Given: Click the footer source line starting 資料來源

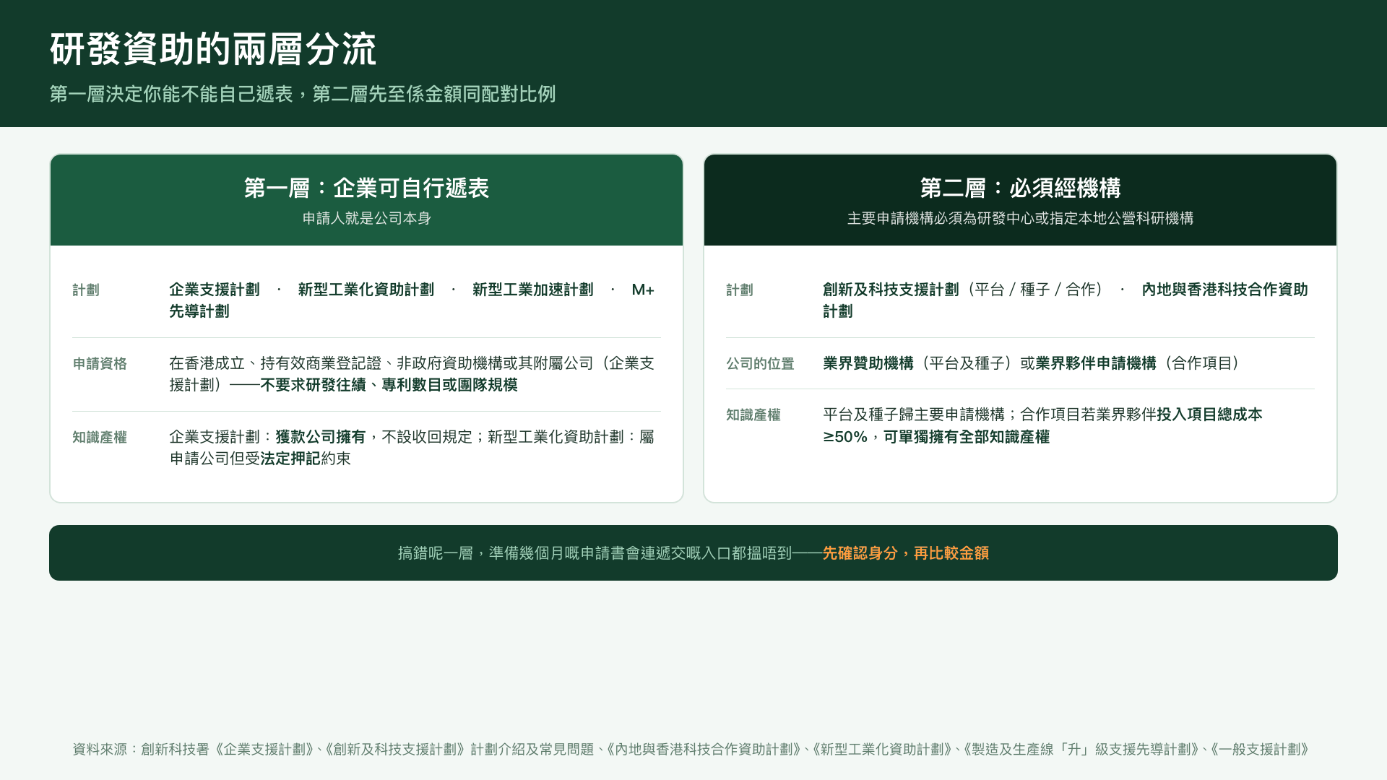Looking at the screenshot, I should (691, 750).
